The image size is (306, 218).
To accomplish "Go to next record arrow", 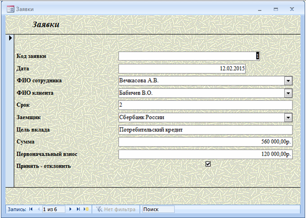I will (x=70, y=209).
